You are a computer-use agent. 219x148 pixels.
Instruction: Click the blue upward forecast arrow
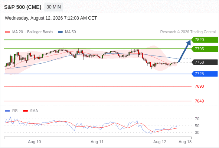click(x=184, y=51)
